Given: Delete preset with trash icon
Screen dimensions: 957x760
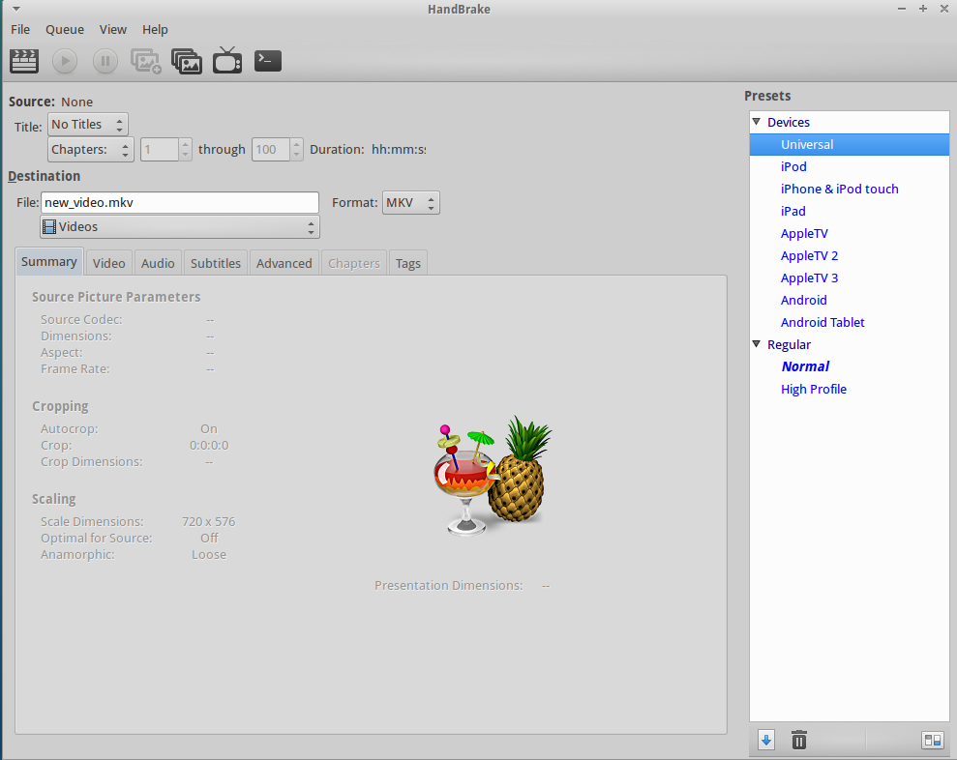Looking at the screenshot, I should pyautogui.click(x=799, y=741).
